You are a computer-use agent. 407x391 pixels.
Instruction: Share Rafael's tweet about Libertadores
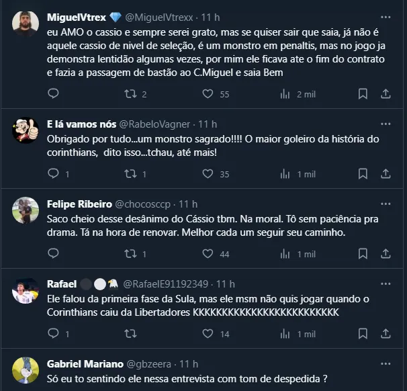385,334
